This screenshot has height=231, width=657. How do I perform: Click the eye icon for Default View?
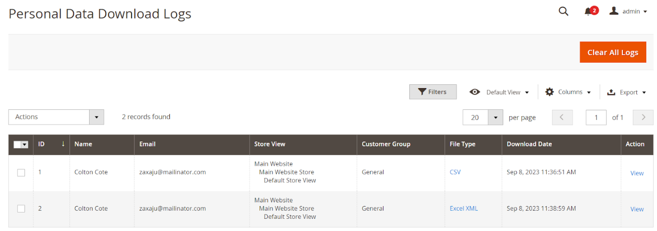click(474, 92)
